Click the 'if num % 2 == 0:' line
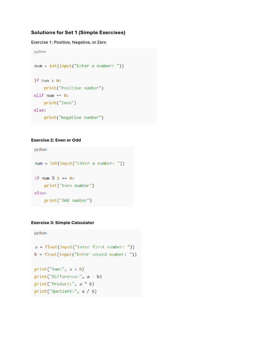 point(54,178)
